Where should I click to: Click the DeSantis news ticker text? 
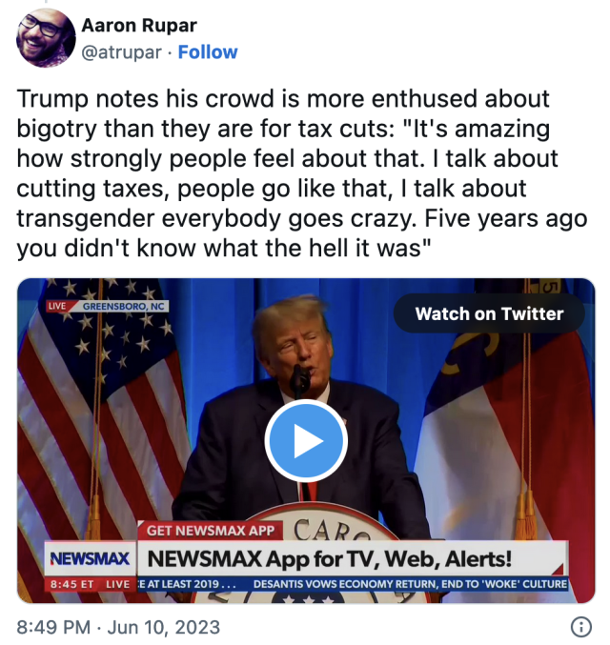tap(410, 584)
